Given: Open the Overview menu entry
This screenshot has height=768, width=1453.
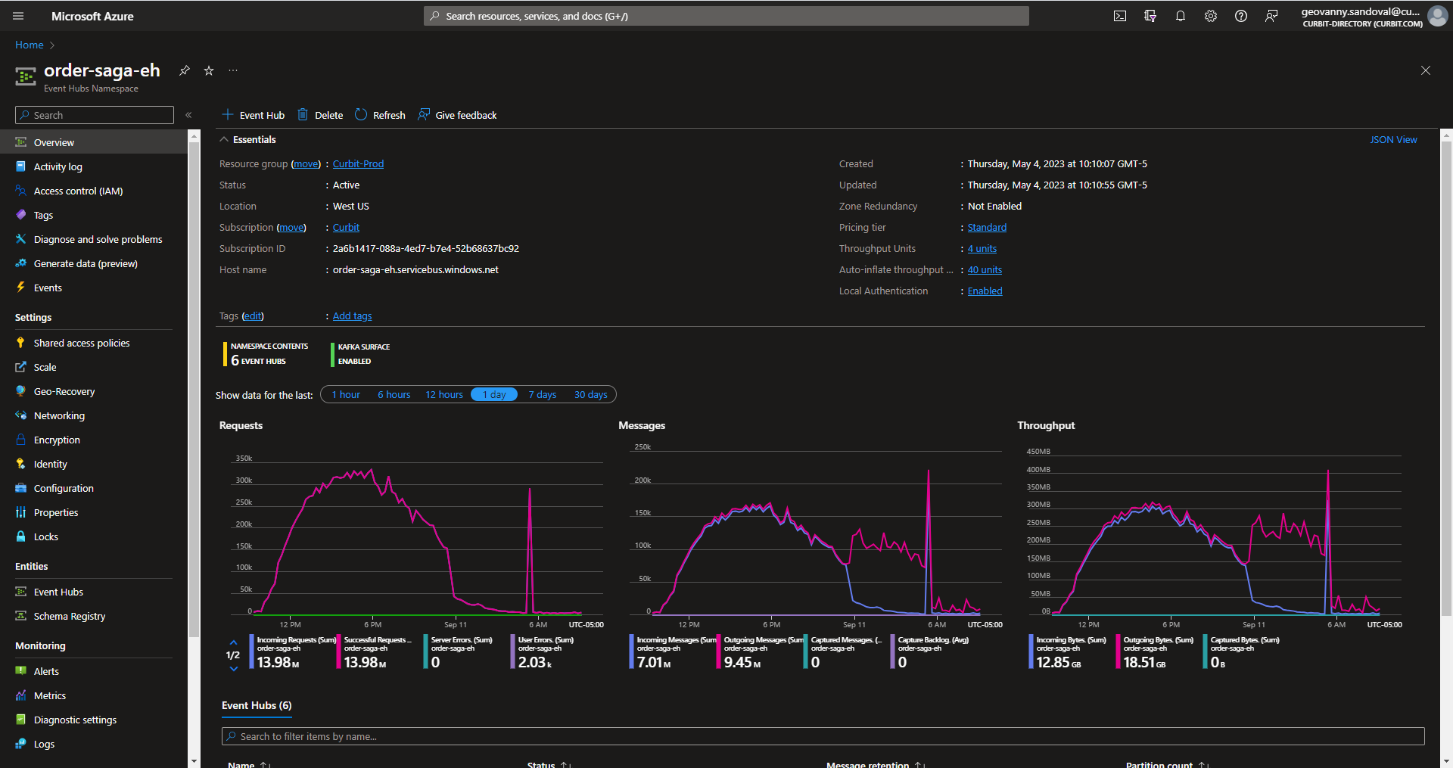Looking at the screenshot, I should (54, 142).
